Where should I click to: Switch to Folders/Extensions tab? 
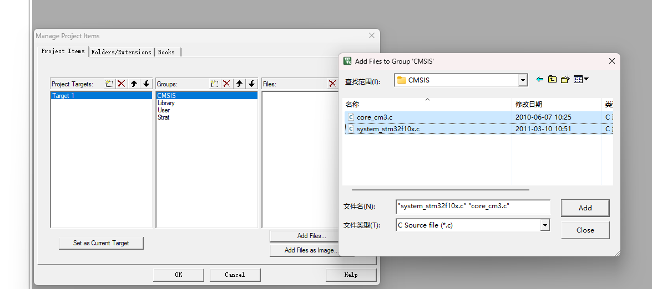121,52
